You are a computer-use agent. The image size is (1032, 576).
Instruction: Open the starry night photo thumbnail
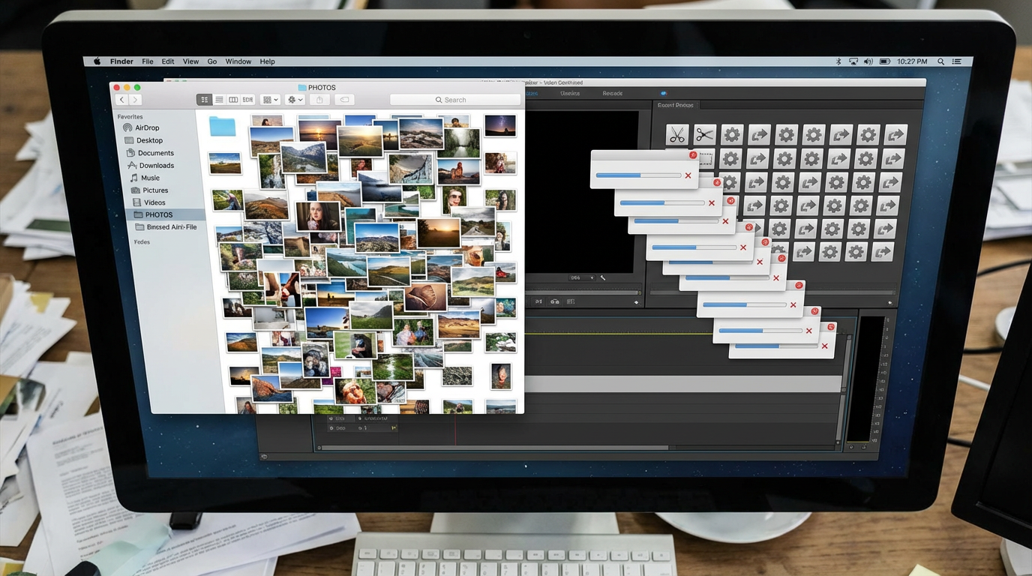[x=499, y=124]
